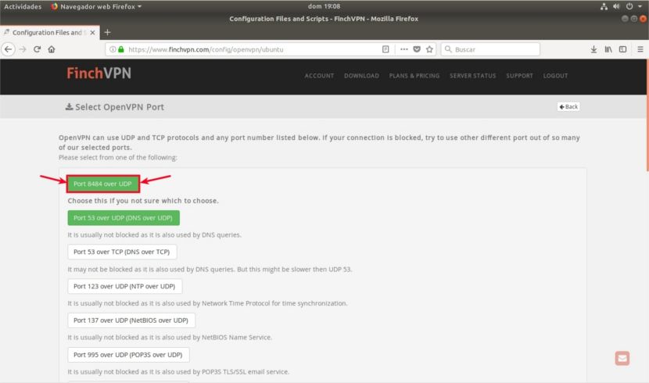649x383 pixels.
Task: Open the SUPPORT page
Action: coord(519,76)
